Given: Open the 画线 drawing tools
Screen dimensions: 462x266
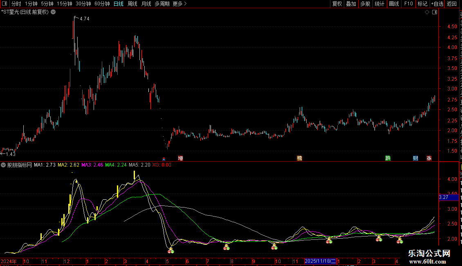Looking at the screenshot, I should coord(394,4).
